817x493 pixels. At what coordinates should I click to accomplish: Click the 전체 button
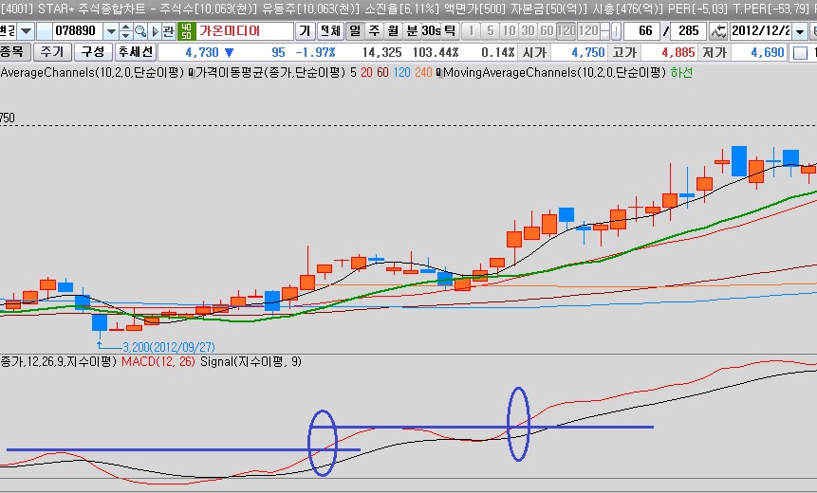328,30
